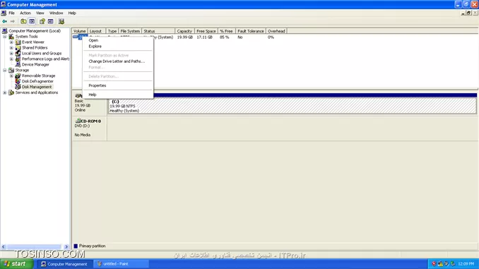Click the tree pane scroll right arrow
Image resolution: width=479 pixels, height=269 pixels.
point(66,246)
